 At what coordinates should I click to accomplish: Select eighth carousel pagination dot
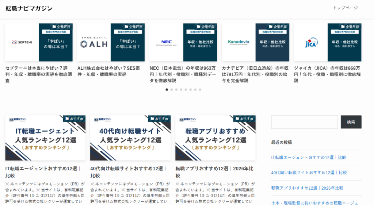pos(200,89)
